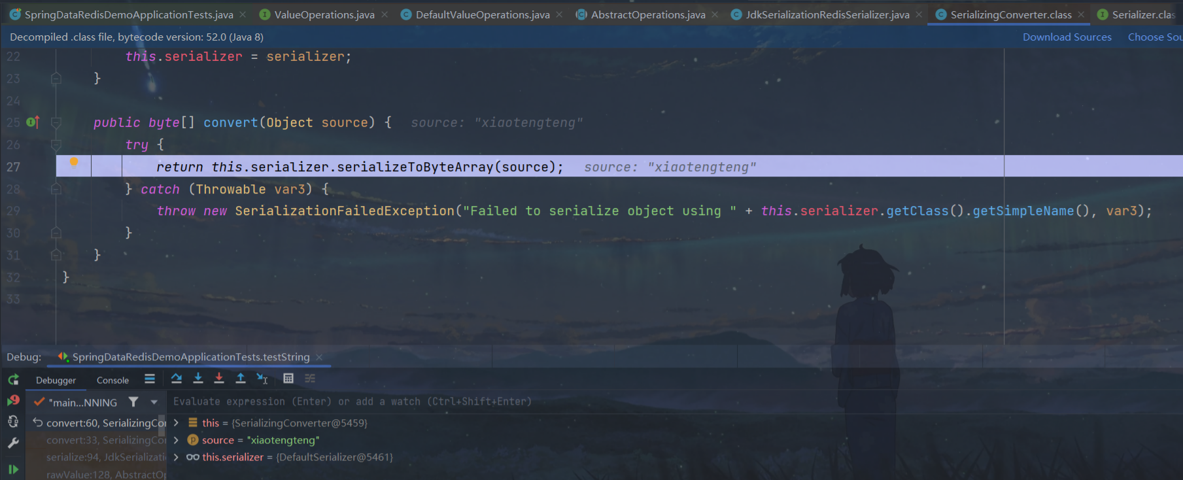Collapse the fold marker on line 28
1183x480 pixels.
click(x=56, y=189)
